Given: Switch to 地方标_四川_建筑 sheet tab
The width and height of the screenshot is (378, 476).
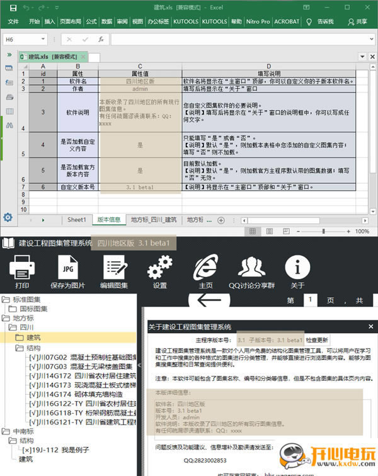Looking at the screenshot, I should (x=154, y=220).
